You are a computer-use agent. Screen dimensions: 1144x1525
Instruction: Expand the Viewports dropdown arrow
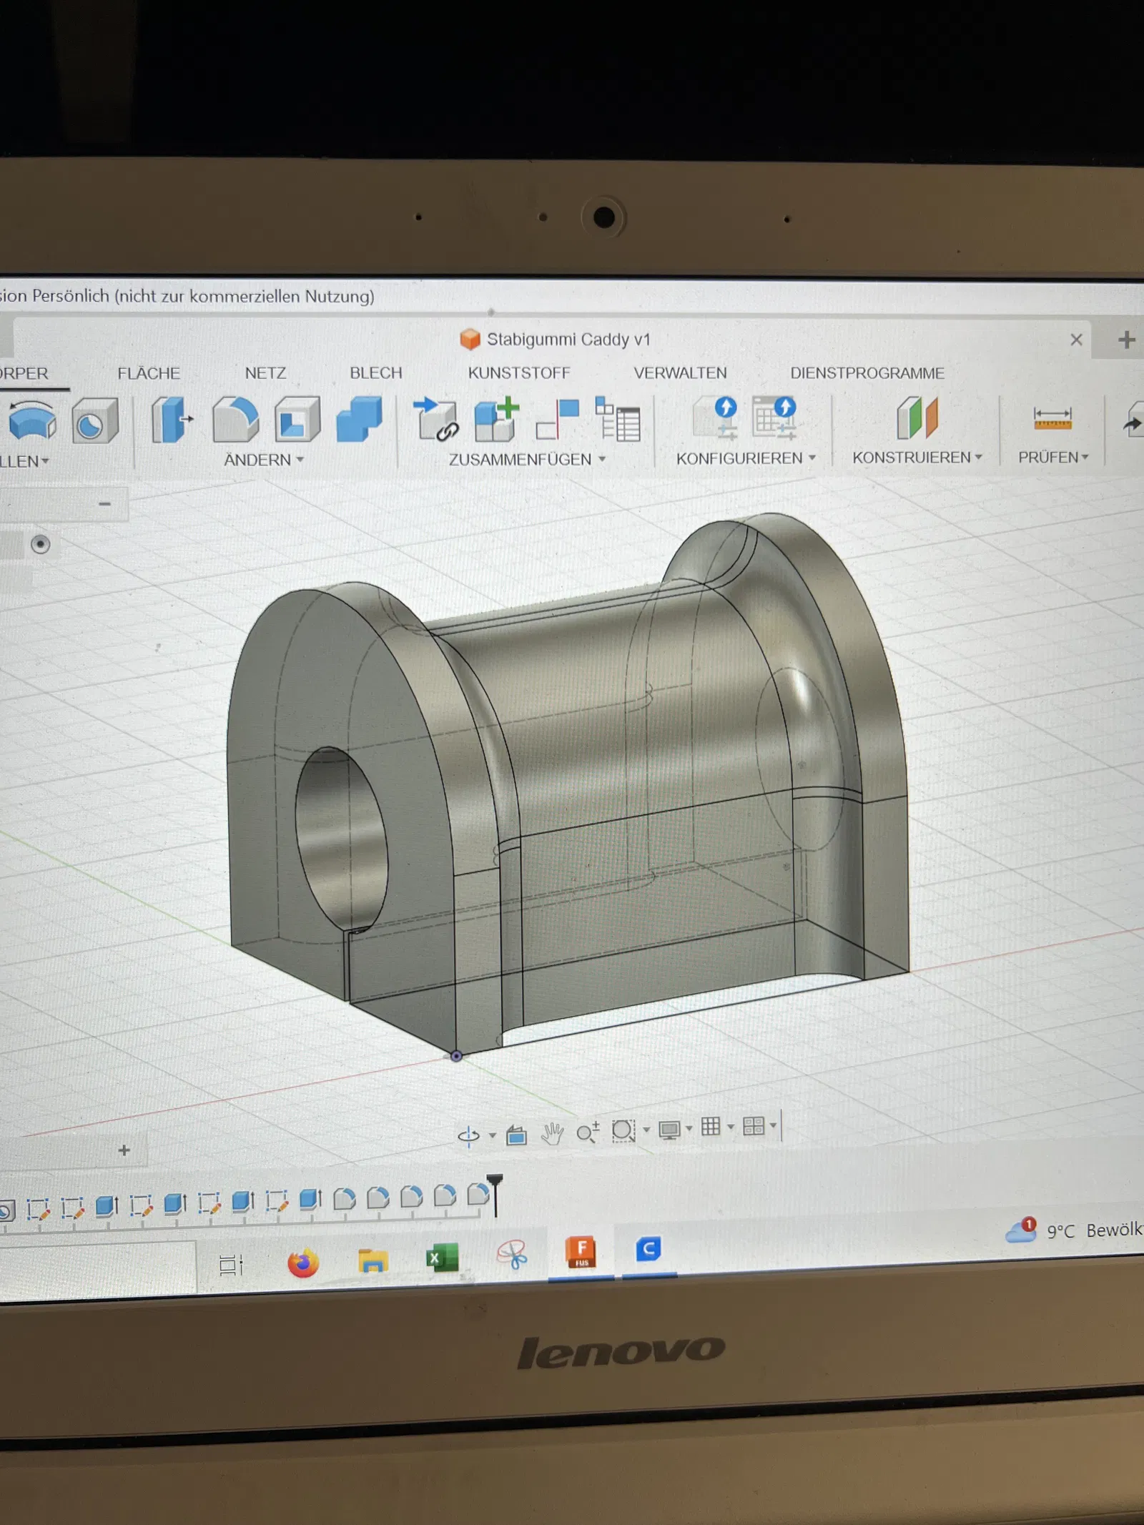click(773, 1125)
